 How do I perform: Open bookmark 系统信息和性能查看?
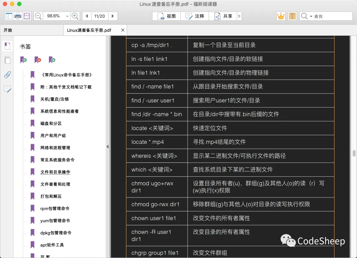[x=59, y=111]
